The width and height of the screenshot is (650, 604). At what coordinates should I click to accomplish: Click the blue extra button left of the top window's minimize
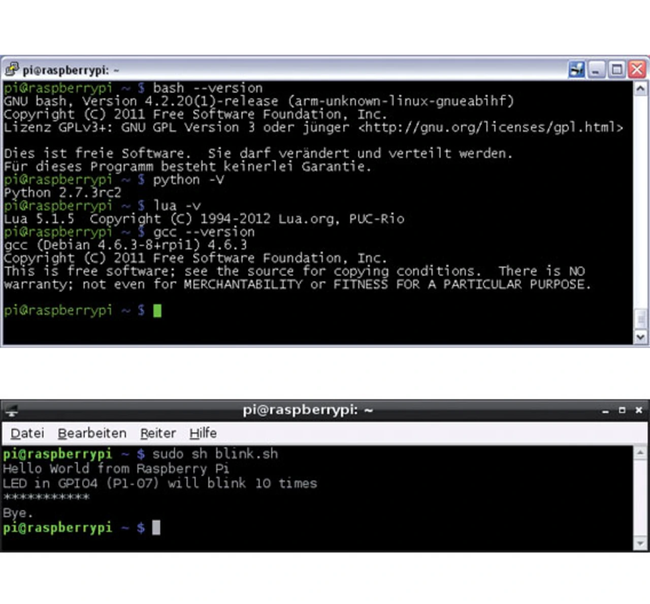(x=576, y=70)
